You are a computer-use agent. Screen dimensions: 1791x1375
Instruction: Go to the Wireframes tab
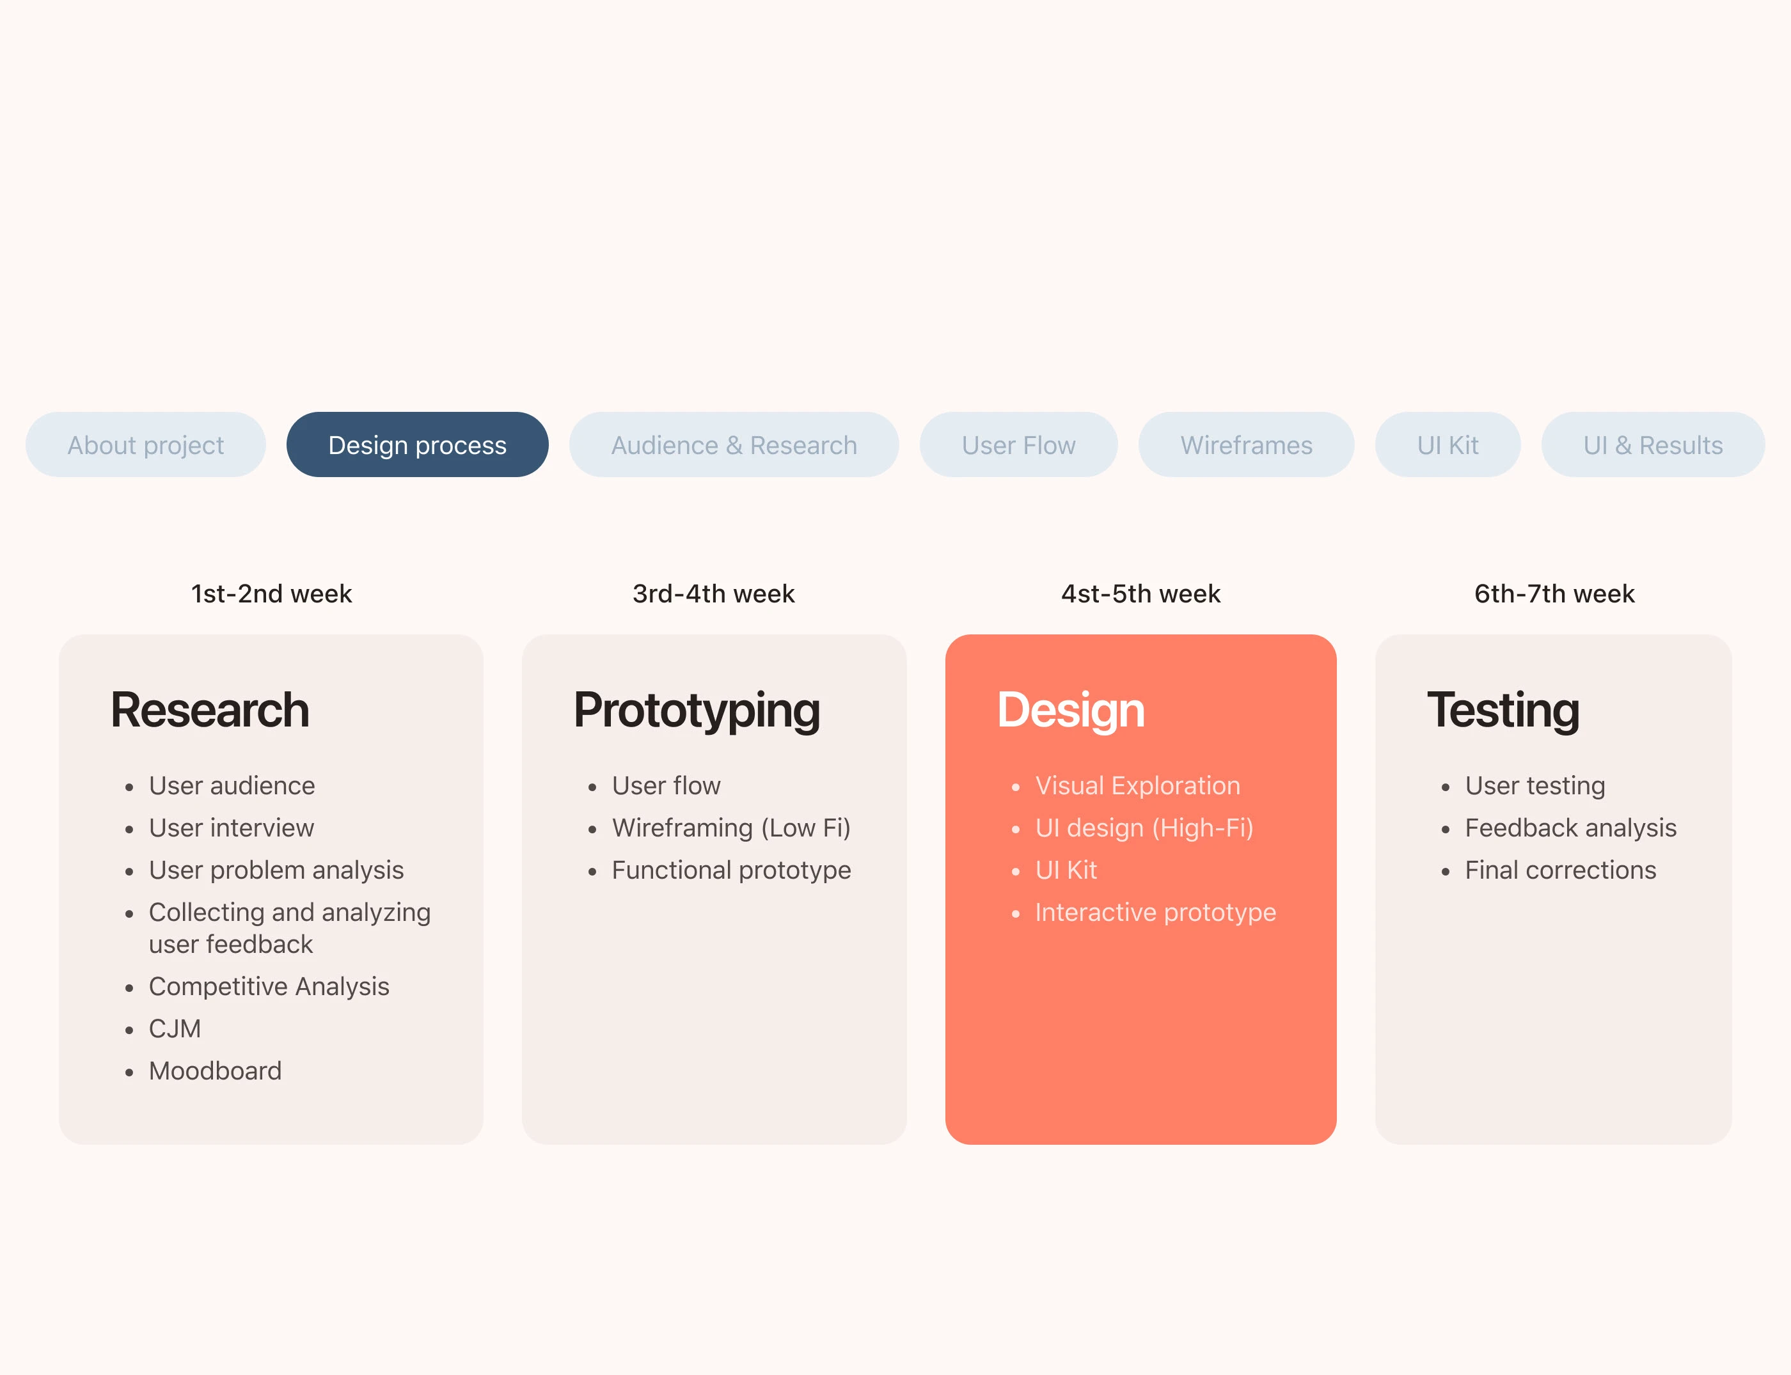(1245, 444)
